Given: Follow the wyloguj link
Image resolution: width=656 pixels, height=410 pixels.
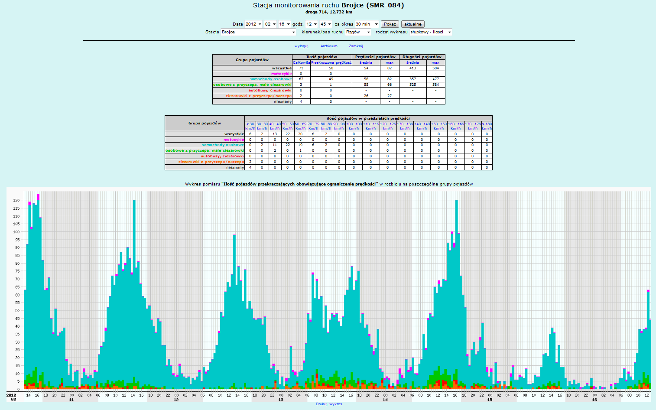Looking at the screenshot, I should 302,46.
